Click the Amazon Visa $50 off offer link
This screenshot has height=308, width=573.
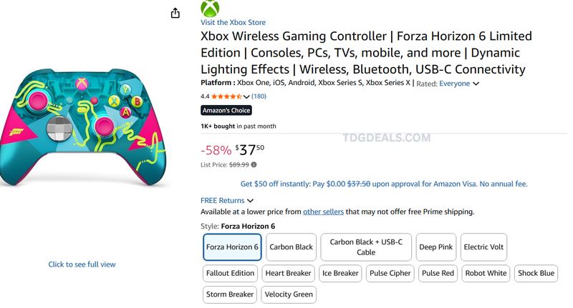[384, 184]
